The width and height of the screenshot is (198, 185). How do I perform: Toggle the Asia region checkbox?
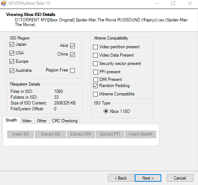pos(73,46)
